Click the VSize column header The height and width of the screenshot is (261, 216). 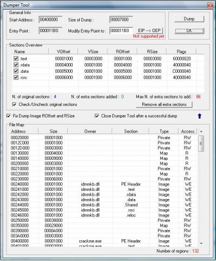pyautogui.click(x=93, y=52)
